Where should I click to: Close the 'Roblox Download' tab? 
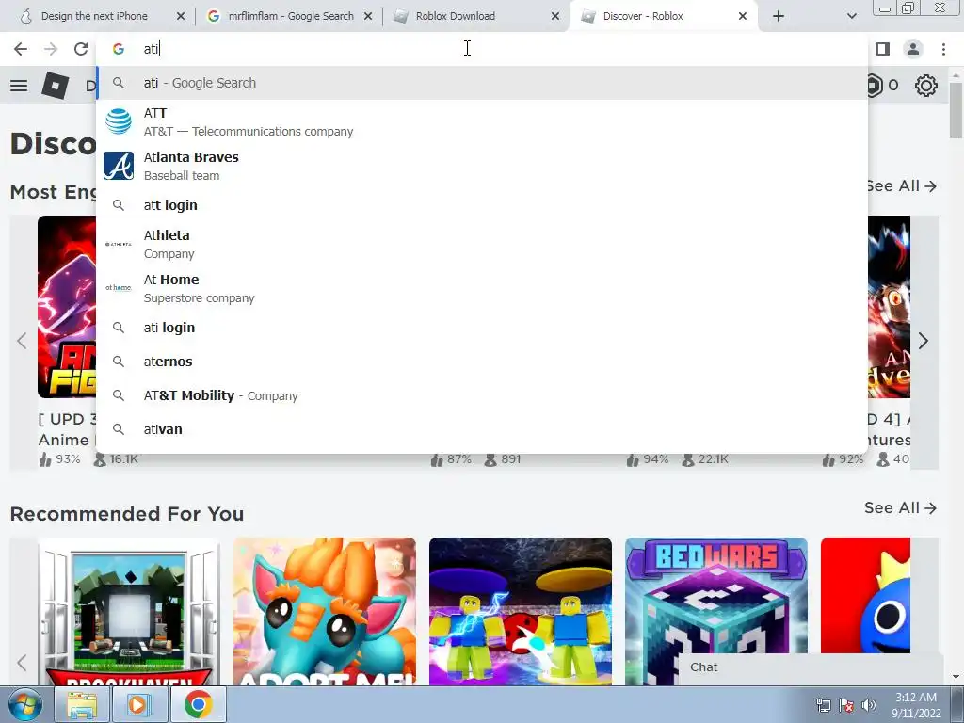(x=555, y=17)
